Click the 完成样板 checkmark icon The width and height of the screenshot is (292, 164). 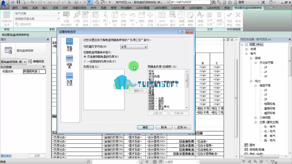pyautogui.click(x=229, y=19)
